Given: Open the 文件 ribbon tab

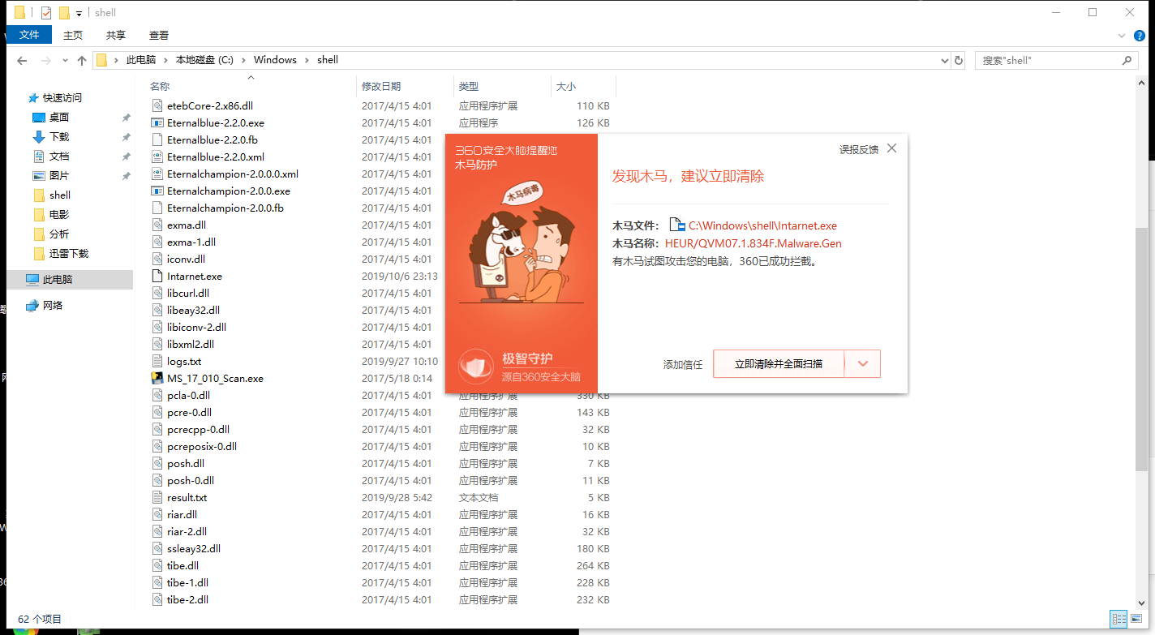Looking at the screenshot, I should click(x=29, y=35).
